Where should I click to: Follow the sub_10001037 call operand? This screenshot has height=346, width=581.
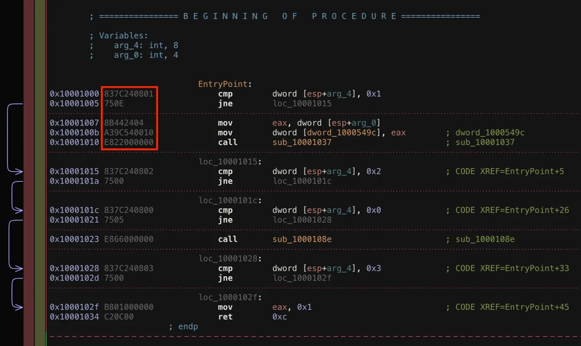click(x=302, y=143)
